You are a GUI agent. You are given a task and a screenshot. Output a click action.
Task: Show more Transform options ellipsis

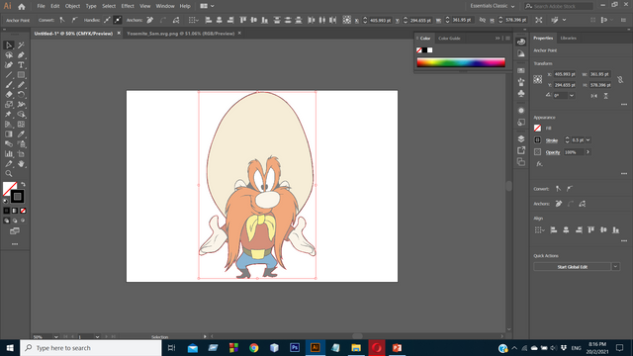pos(624,105)
